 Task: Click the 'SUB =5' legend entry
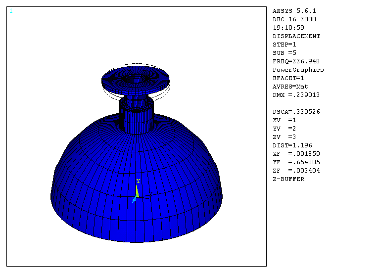coord(284,53)
